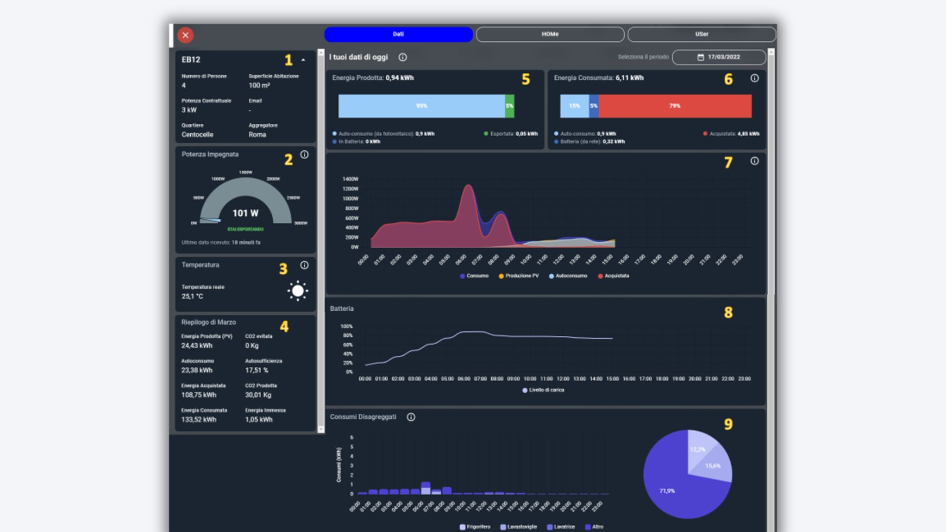
Task: Switch to the USer tab
Action: (x=701, y=34)
